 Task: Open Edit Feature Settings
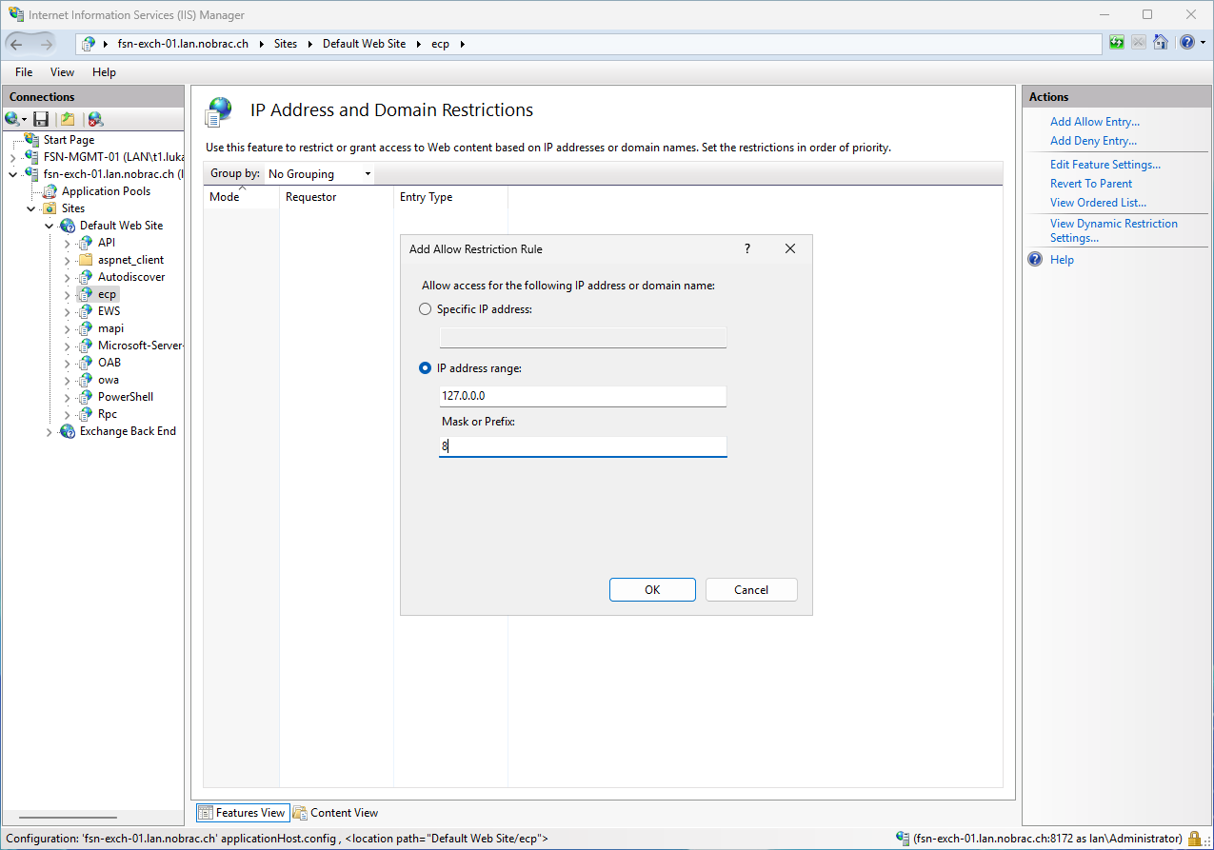1105,165
